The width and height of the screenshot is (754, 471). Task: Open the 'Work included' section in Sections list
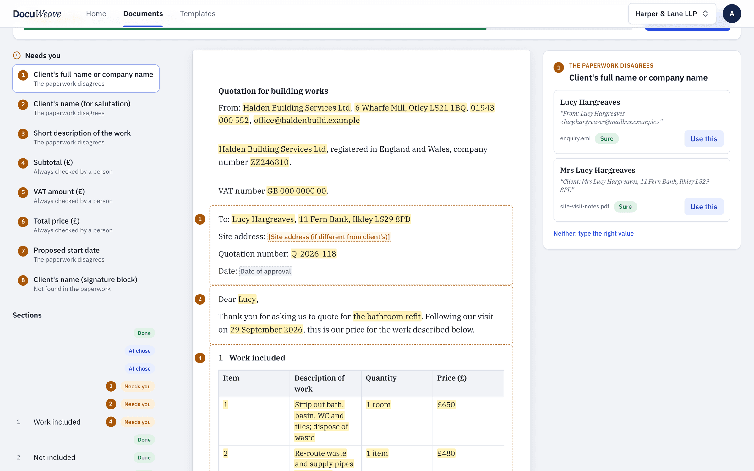[57, 422]
